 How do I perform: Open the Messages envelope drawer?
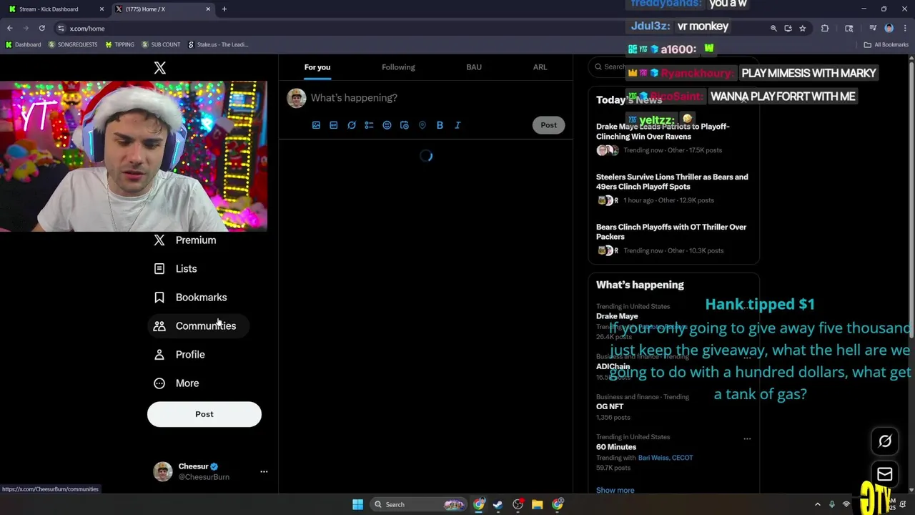tap(885, 474)
